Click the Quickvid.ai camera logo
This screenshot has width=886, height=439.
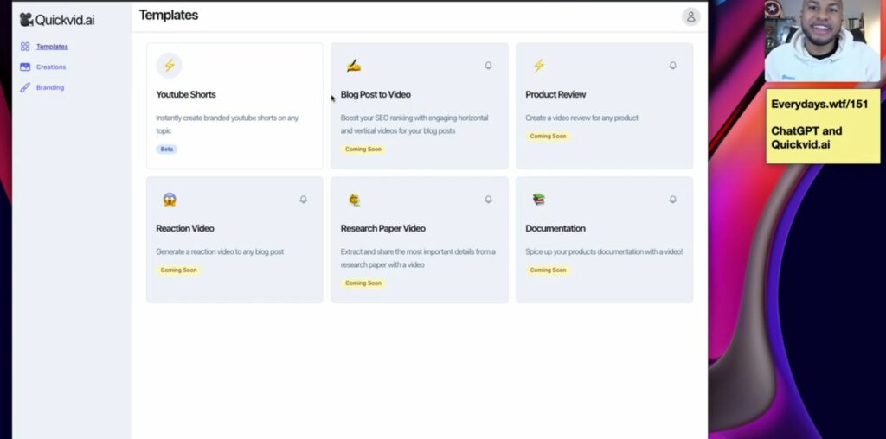pos(26,20)
